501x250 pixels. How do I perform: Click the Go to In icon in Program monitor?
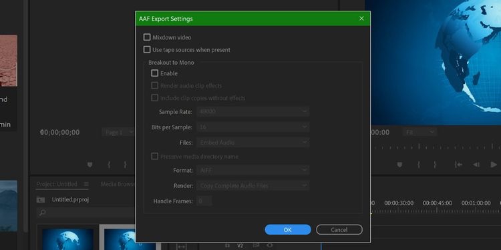coord(458,165)
